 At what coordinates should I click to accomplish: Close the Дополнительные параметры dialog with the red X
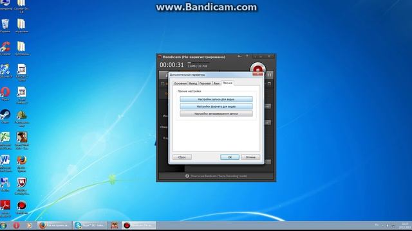pyautogui.click(x=257, y=74)
